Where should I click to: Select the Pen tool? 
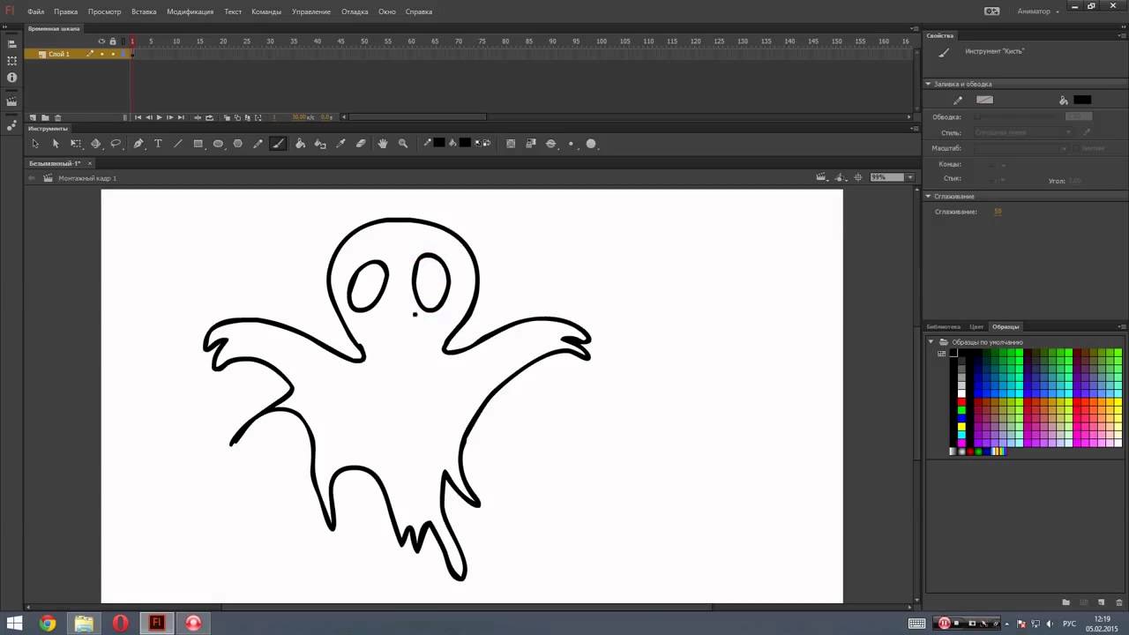tap(138, 144)
